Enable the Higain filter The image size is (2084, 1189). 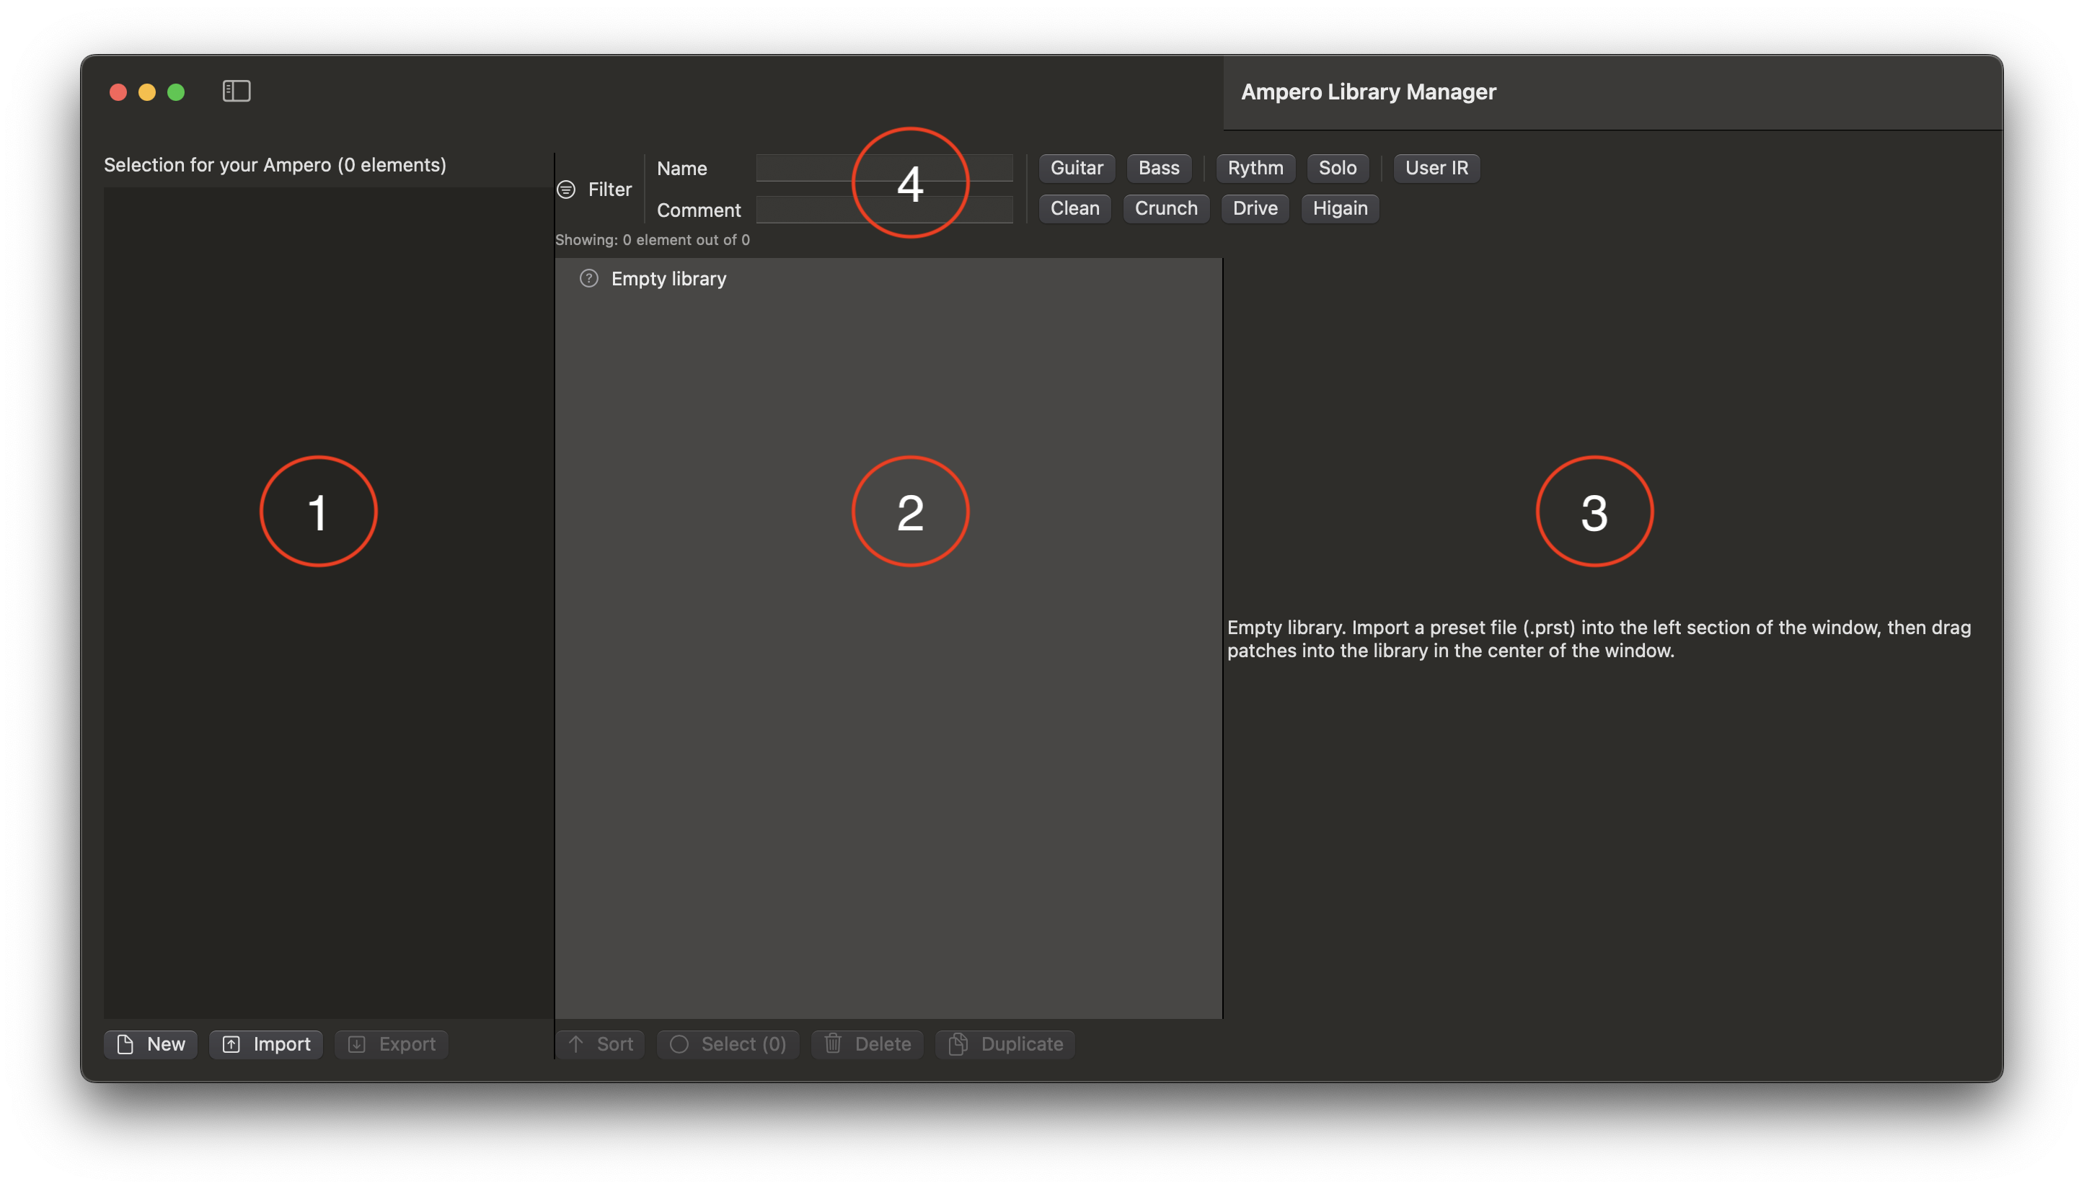pyautogui.click(x=1340, y=208)
